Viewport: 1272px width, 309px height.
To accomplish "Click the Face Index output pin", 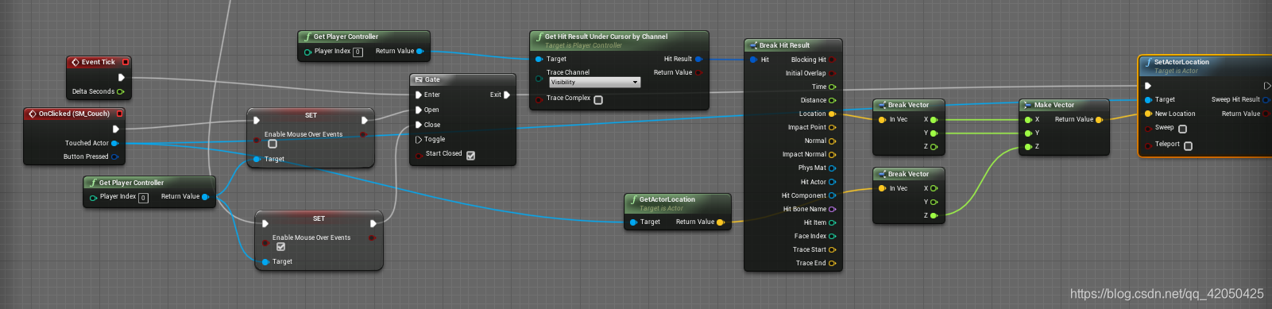I will tap(832, 236).
